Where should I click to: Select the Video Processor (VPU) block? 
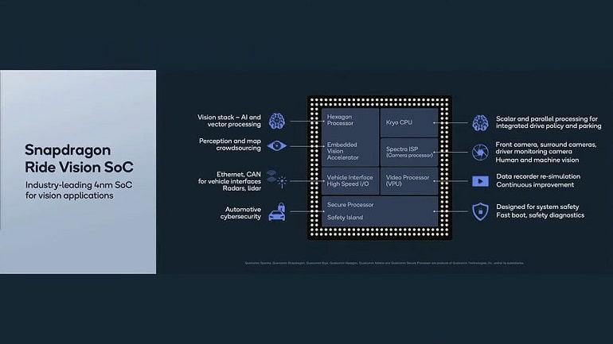tap(409, 180)
